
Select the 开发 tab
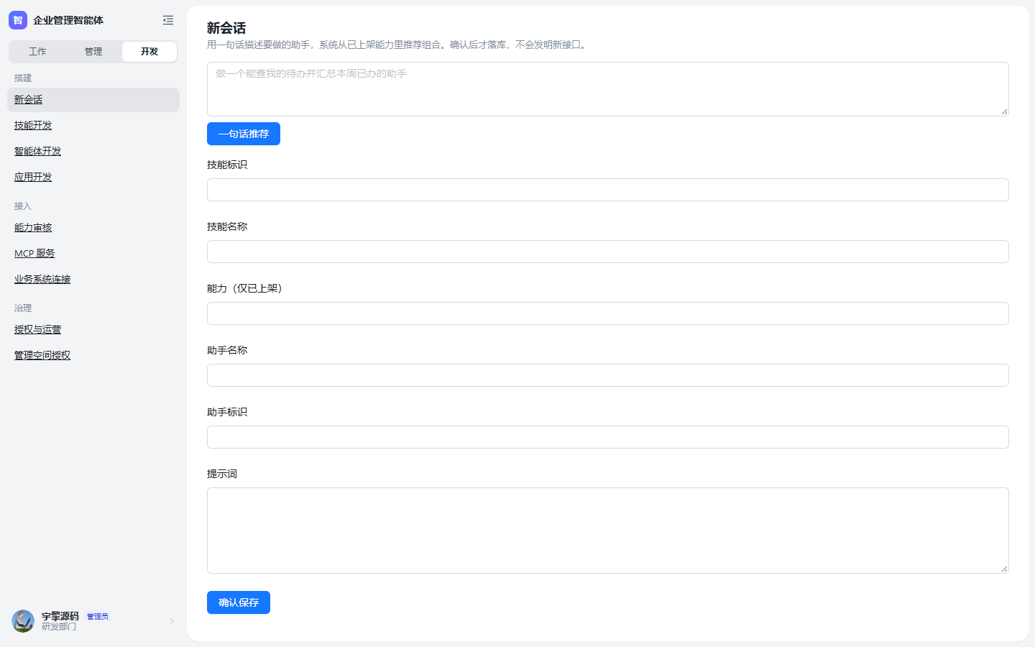coord(149,52)
